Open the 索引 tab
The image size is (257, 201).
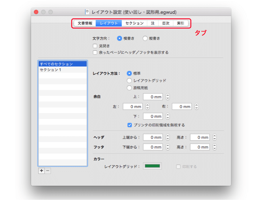pos(180,23)
